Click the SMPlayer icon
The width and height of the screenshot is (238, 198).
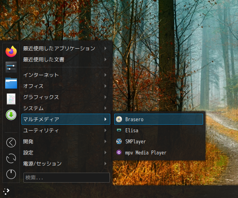[119, 141]
